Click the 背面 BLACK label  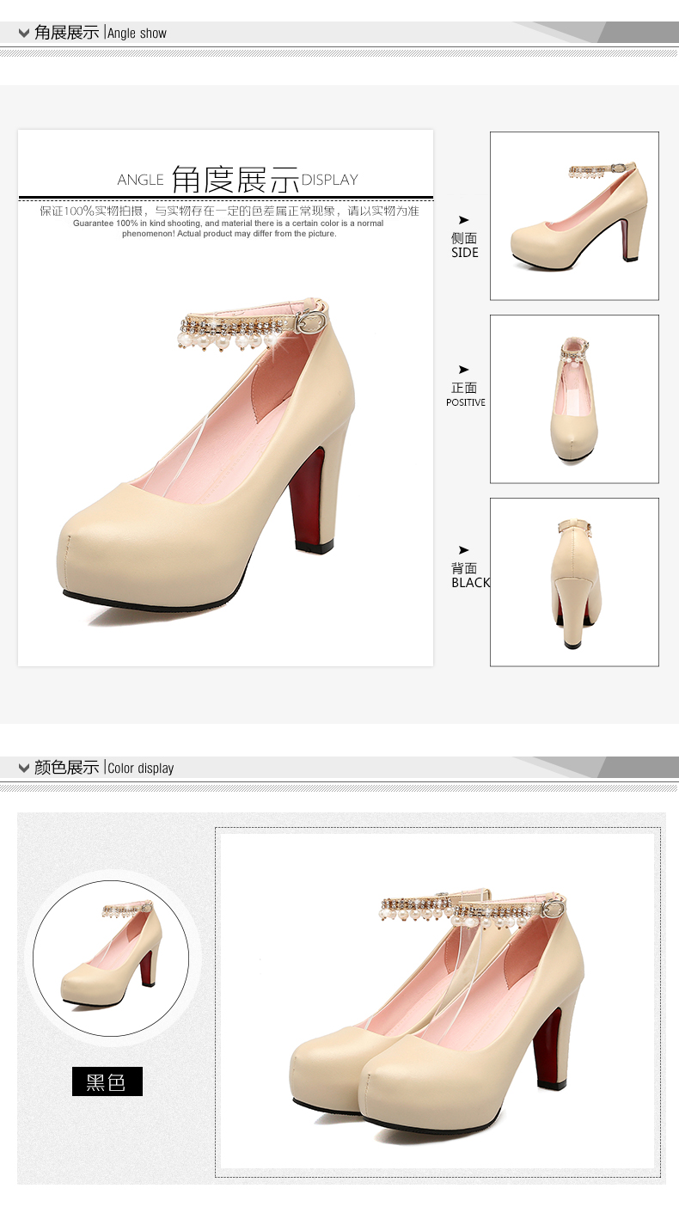469,575
